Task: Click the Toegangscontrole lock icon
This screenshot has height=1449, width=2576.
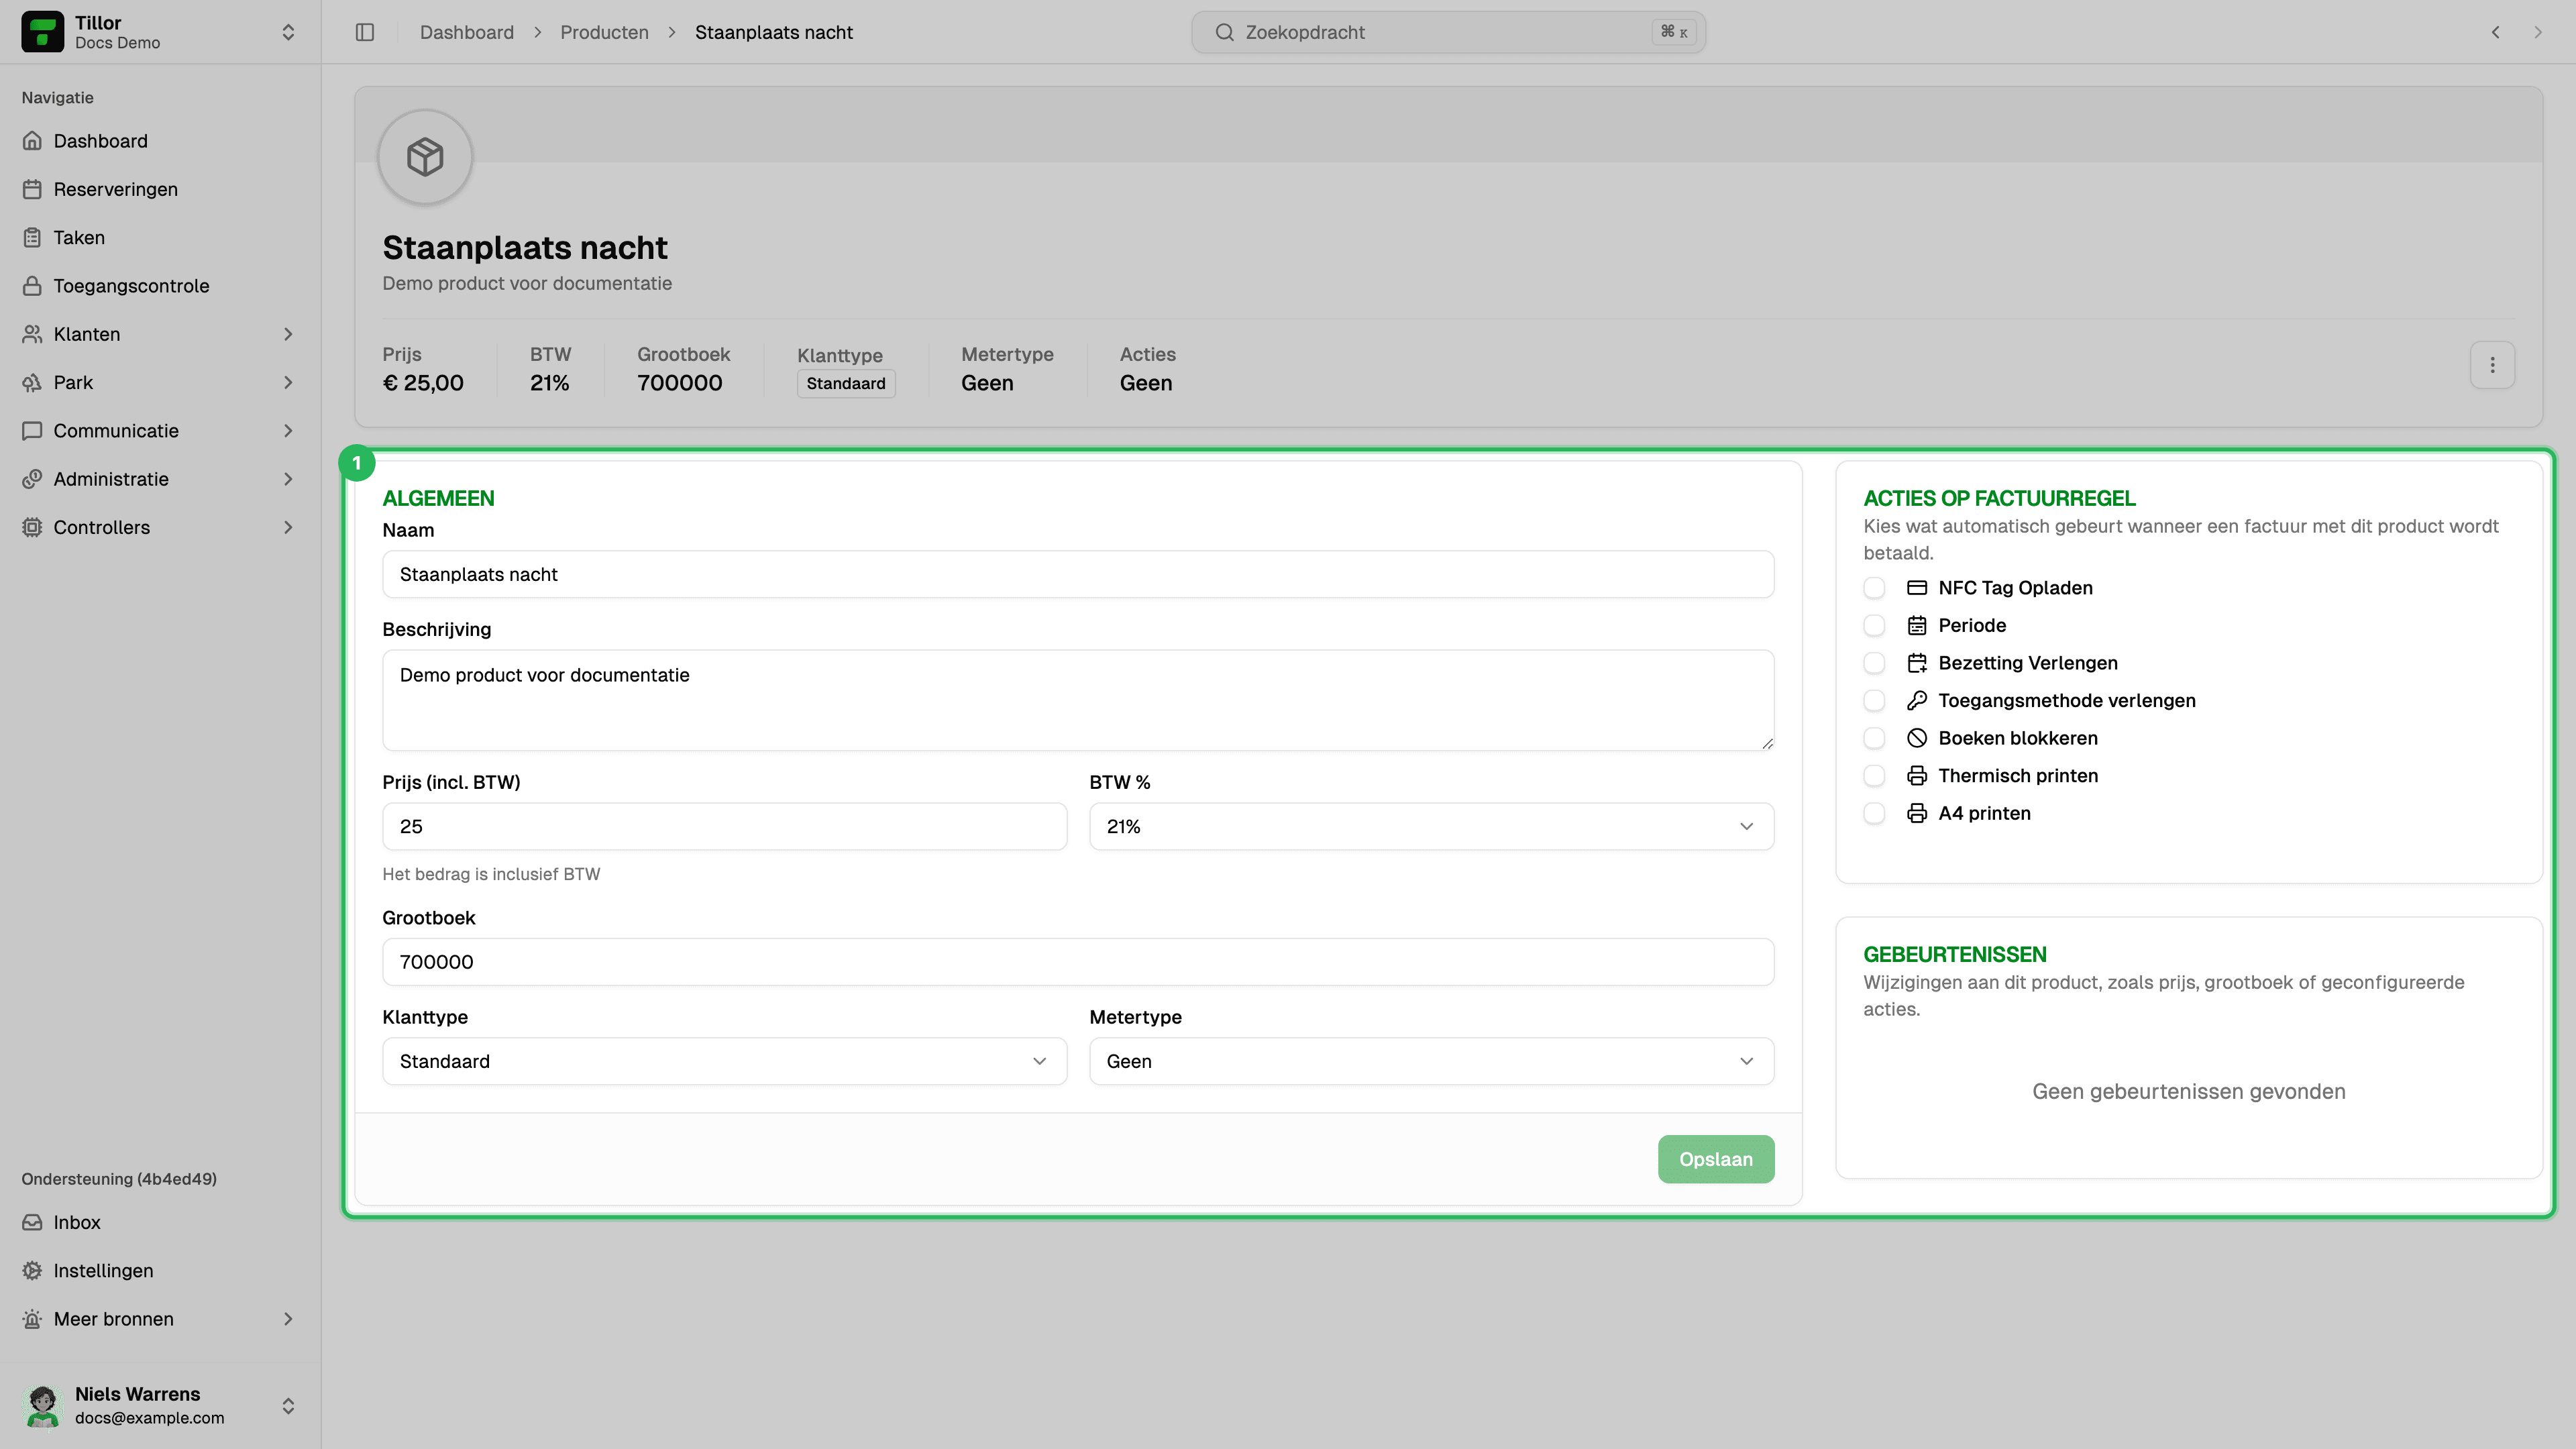Action: 32,286
